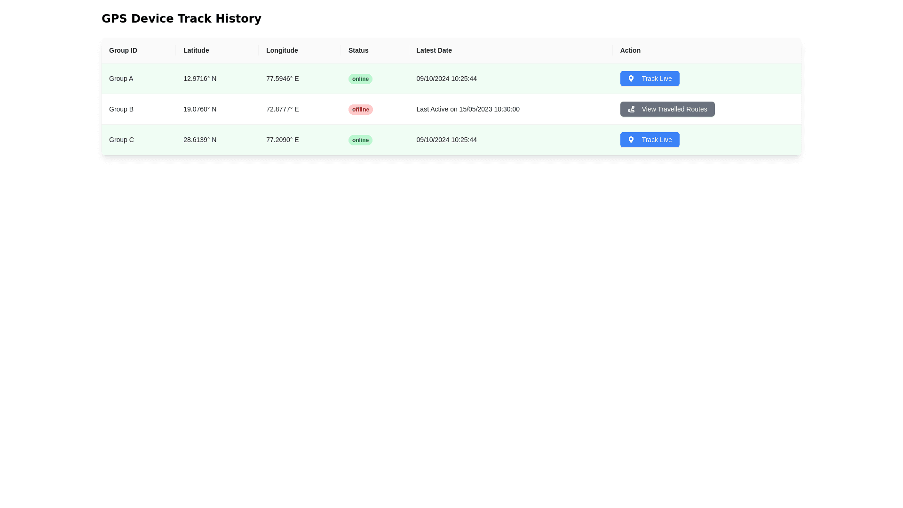Click the Longitude column header
This screenshot has width=903, height=508.
pos(282,50)
